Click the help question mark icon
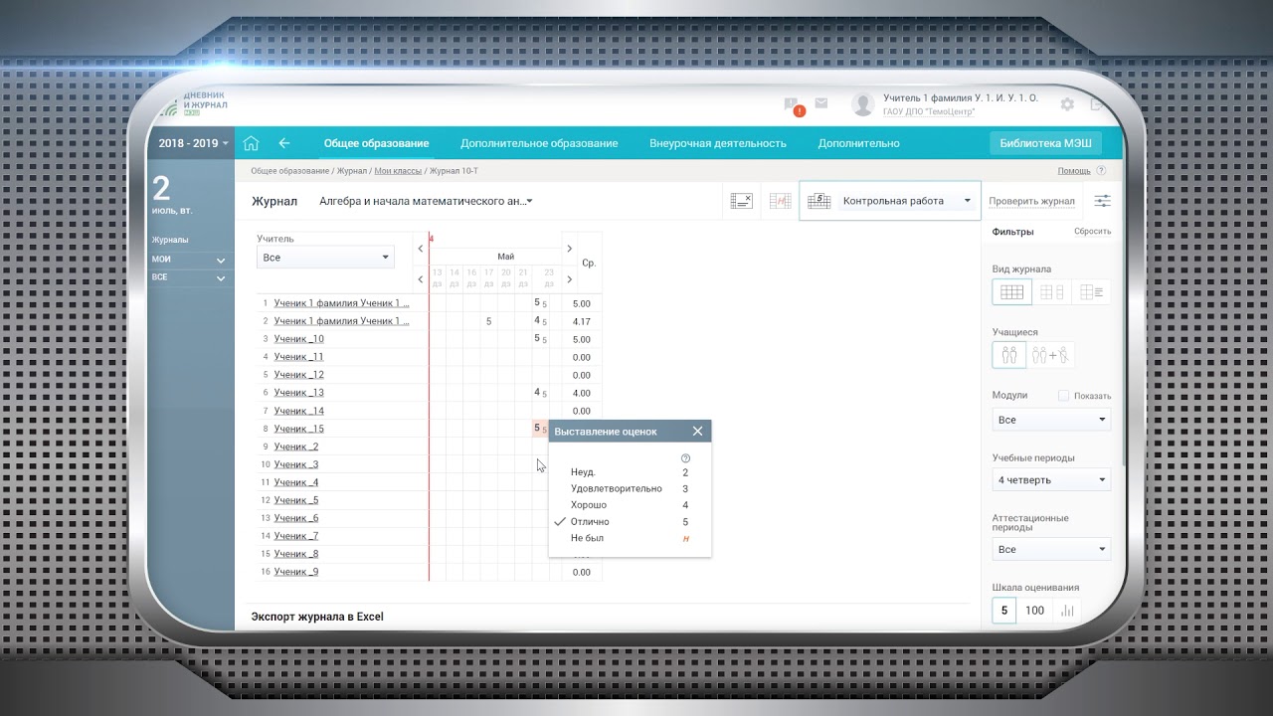 point(1101,171)
